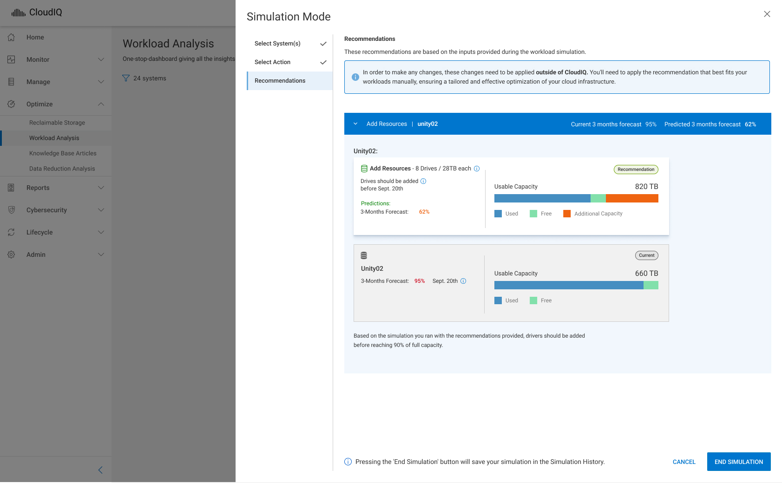This screenshot has width=782, height=483.
Task: Expand the Monitor menu chevron
Action: point(101,59)
